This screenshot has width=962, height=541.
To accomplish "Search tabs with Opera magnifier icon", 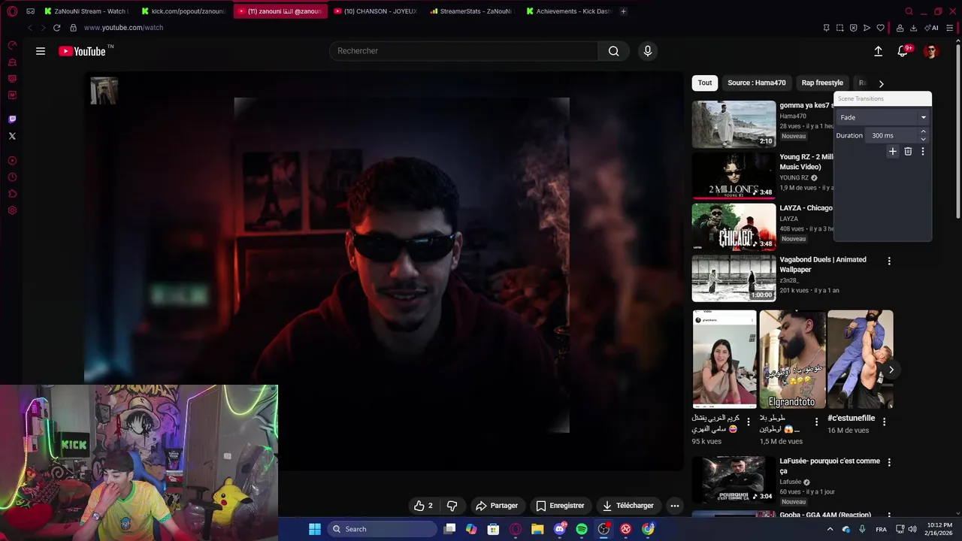I will [x=909, y=11].
